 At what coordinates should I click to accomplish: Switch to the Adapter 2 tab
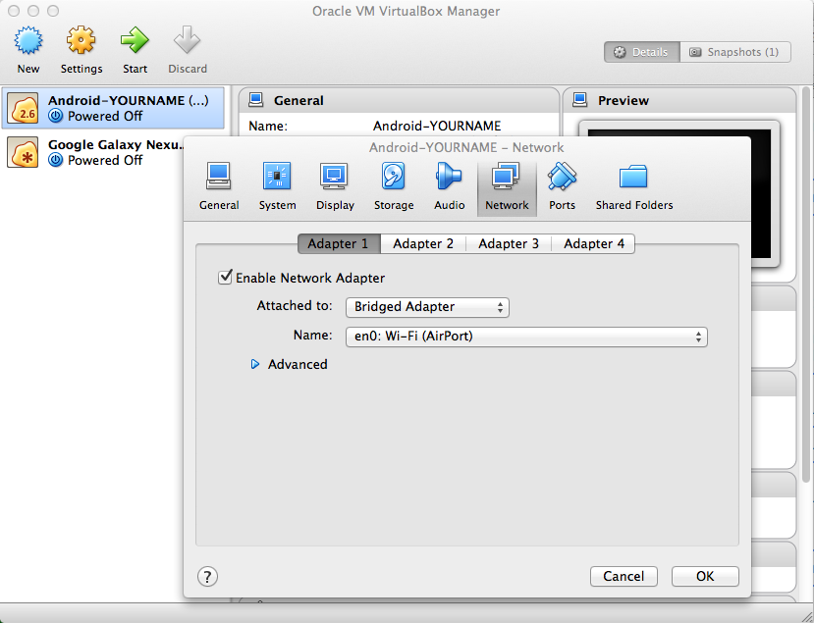point(423,243)
